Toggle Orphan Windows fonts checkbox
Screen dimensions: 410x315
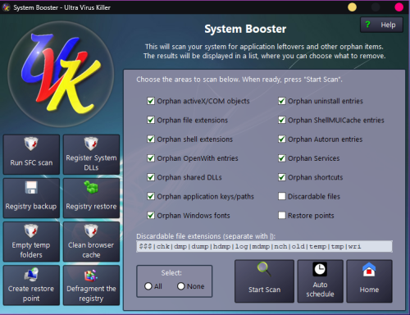151,216
